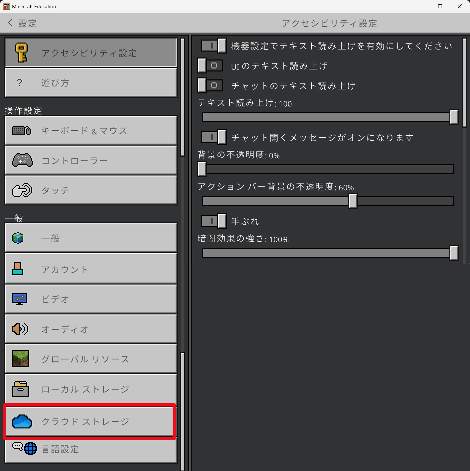Click the language speech bubble globe icon

(x=25, y=448)
